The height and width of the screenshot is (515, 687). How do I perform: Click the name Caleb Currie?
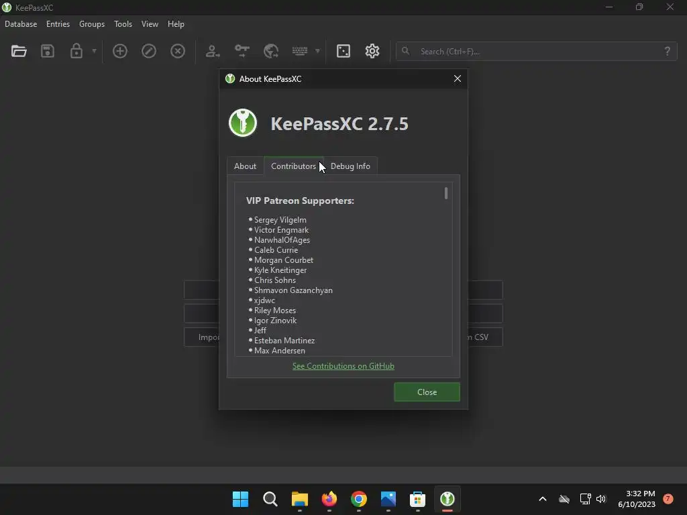coord(276,250)
